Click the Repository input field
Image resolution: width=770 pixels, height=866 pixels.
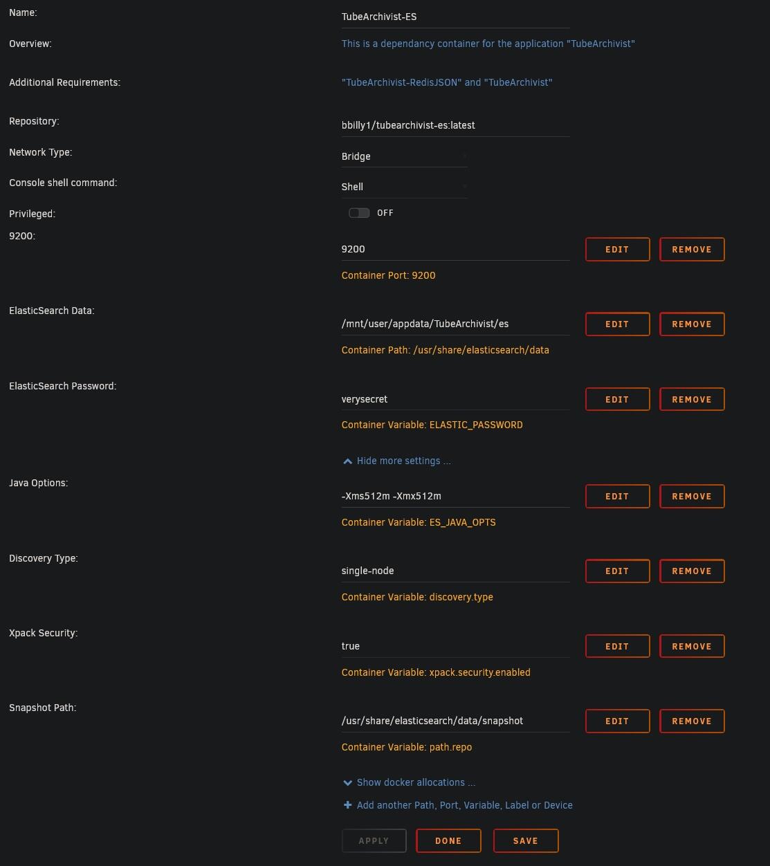[x=456, y=125]
